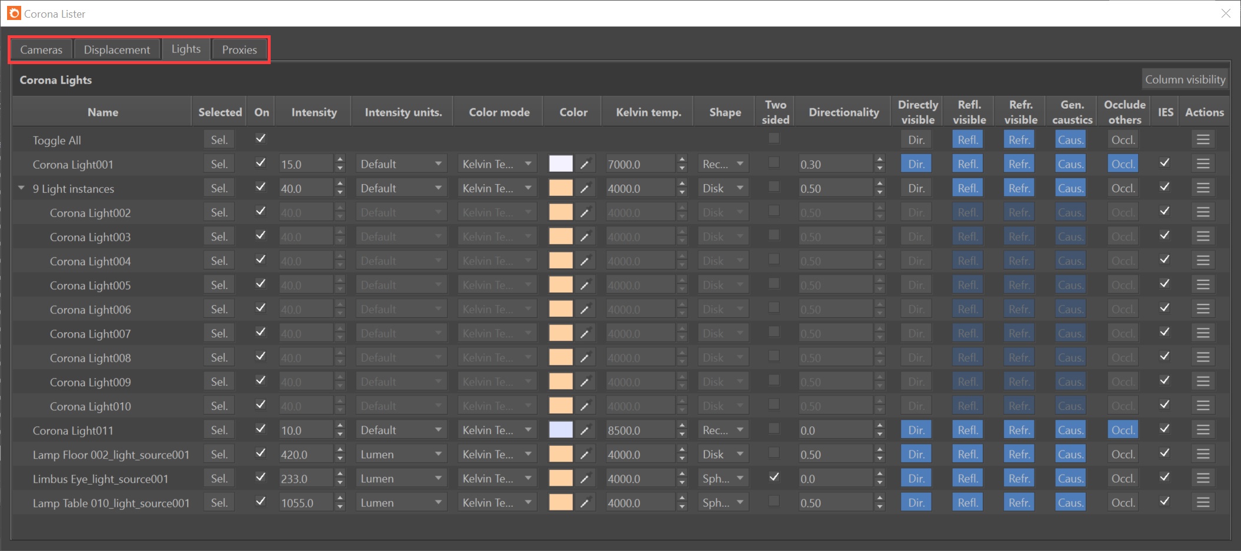Click Kelvin temp field for Corona Light001
Image resolution: width=1241 pixels, height=551 pixels.
point(641,164)
